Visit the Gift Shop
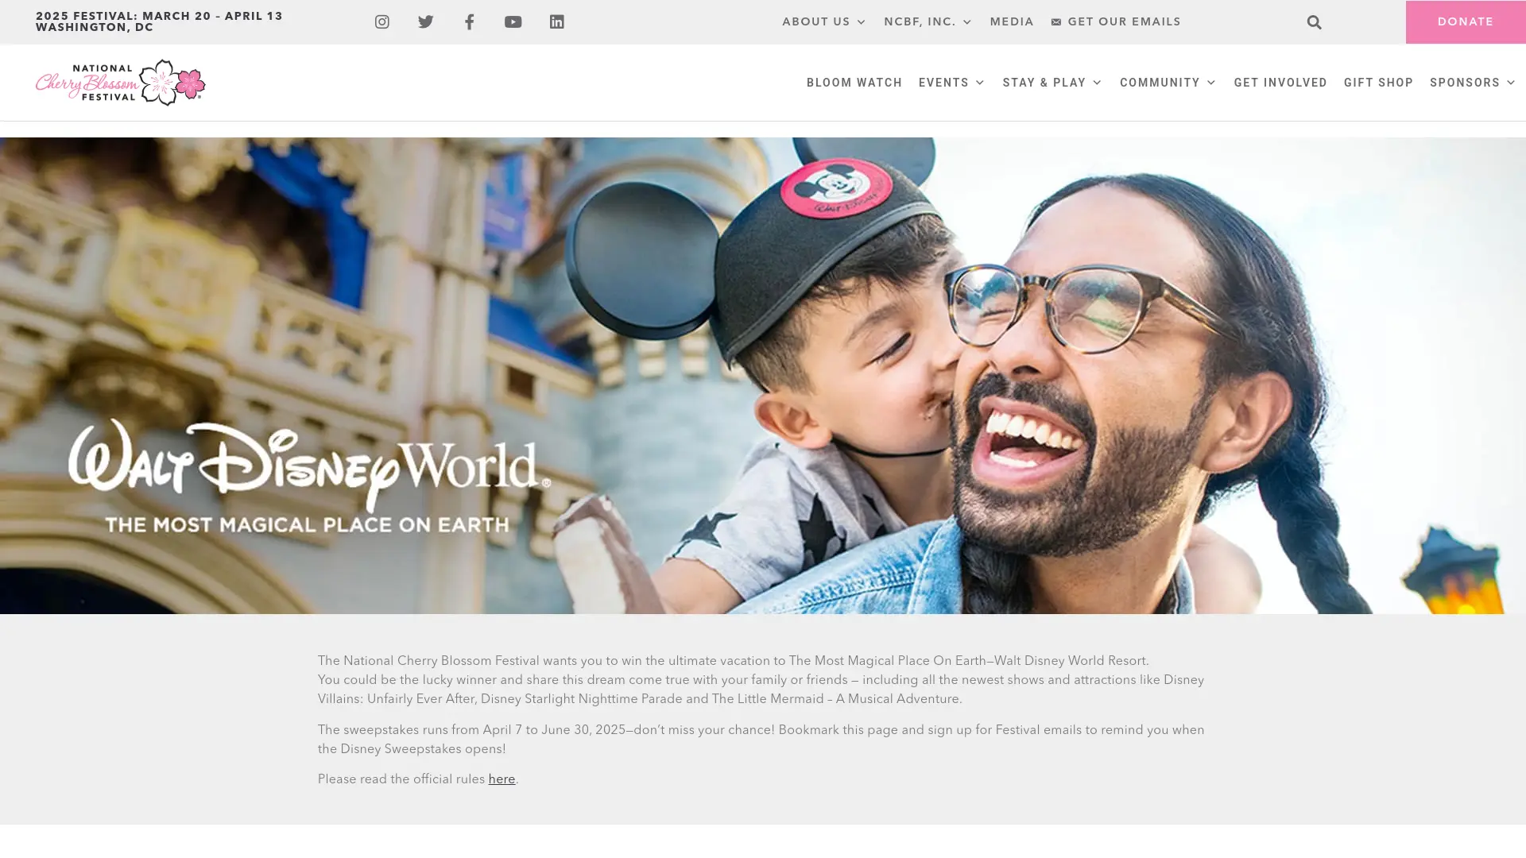The width and height of the screenshot is (1526, 858). pyautogui.click(x=1378, y=83)
